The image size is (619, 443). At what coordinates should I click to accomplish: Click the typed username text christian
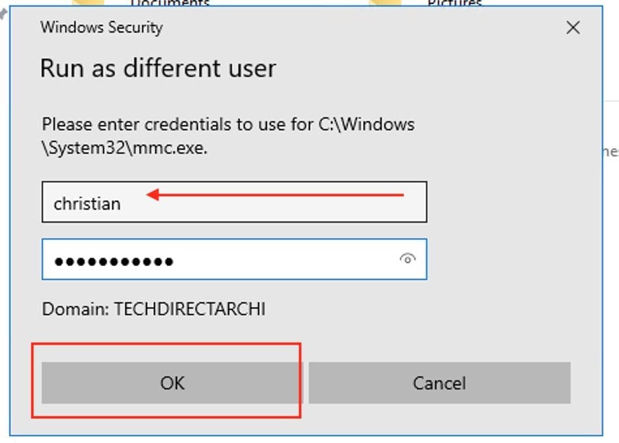(87, 203)
